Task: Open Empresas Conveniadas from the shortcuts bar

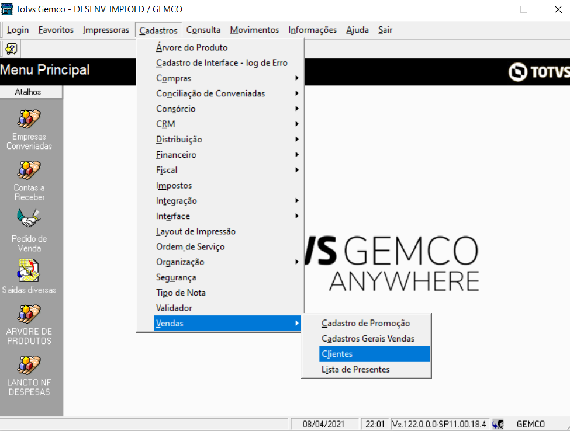Action: tap(29, 127)
